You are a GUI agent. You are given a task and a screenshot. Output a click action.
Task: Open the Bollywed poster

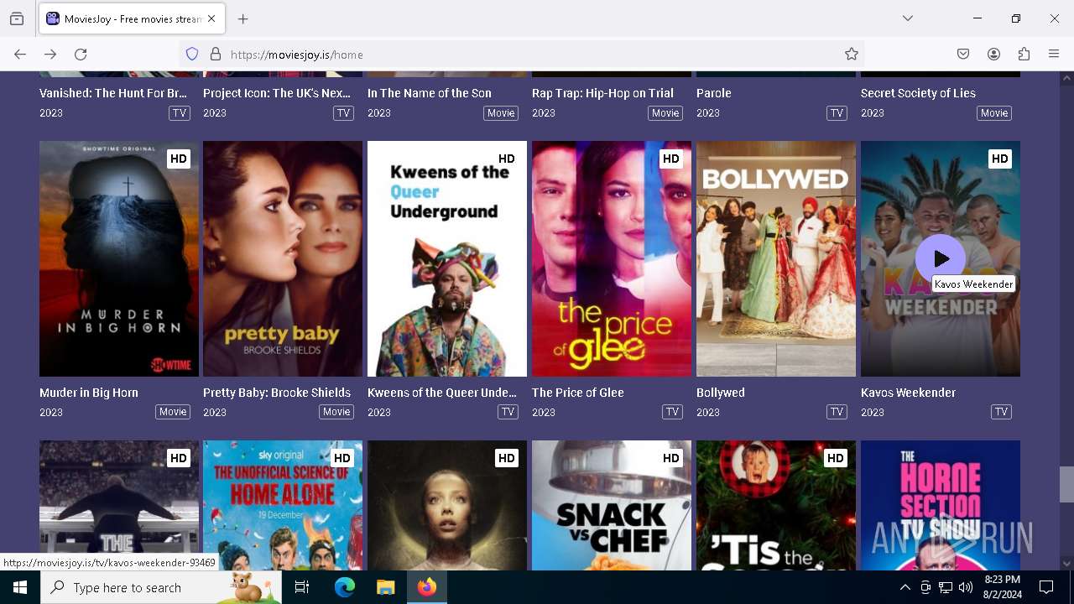[776, 258]
